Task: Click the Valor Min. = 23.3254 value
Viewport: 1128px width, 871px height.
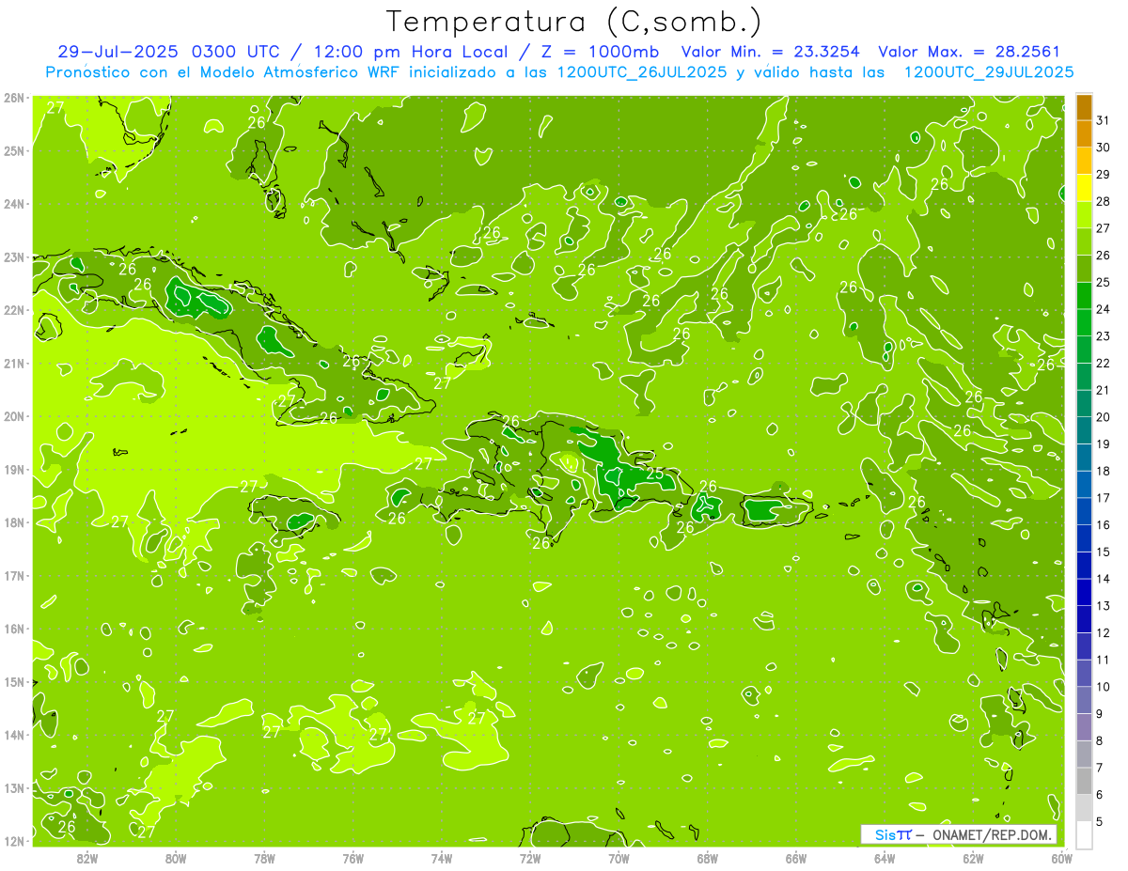Action: (x=770, y=52)
